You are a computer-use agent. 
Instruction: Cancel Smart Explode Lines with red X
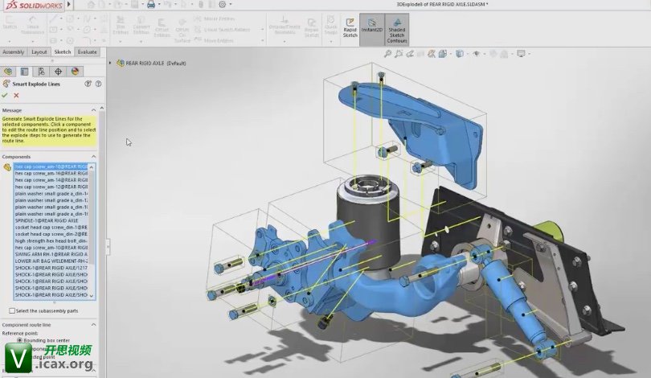click(16, 95)
